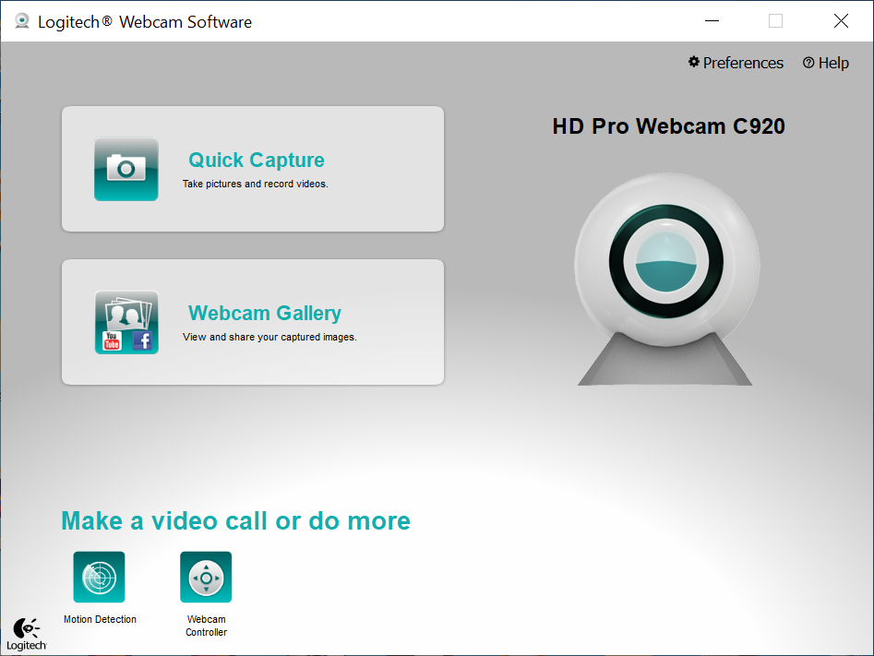Open Preferences settings
The image size is (874, 656).
coord(736,63)
